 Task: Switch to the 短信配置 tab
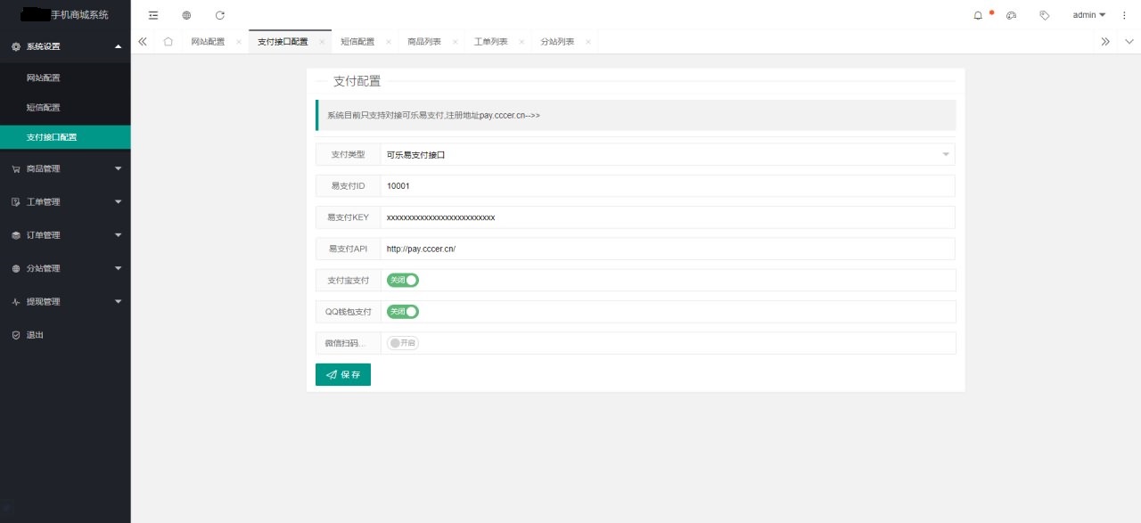(x=357, y=42)
